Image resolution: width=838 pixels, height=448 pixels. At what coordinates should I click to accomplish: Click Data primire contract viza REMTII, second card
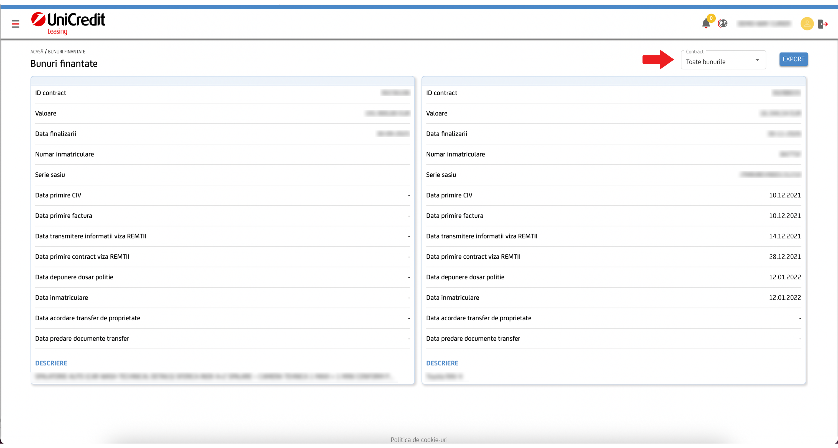tap(473, 256)
